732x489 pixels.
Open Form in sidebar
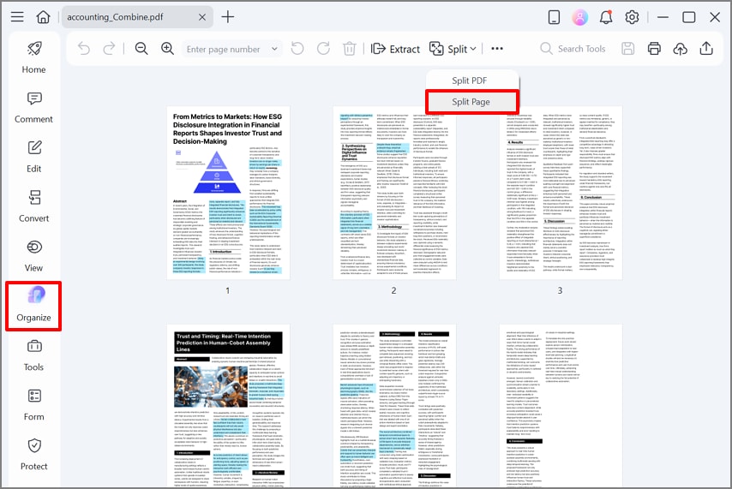coord(34,404)
